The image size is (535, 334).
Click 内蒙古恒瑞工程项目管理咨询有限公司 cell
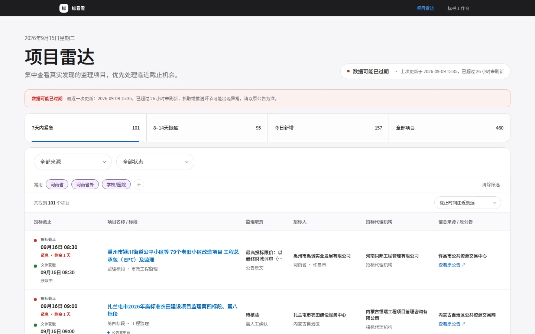[396, 315]
